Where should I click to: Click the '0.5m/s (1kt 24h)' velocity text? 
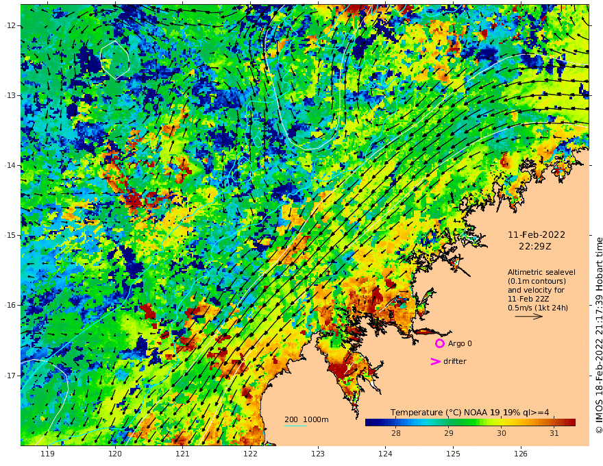[538, 308]
